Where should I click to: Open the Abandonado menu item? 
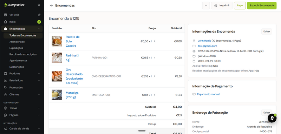[17, 42]
